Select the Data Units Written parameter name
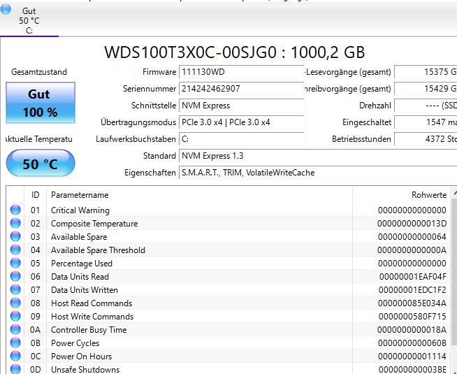This screenshot has width=457, height=374. (85, 289)
